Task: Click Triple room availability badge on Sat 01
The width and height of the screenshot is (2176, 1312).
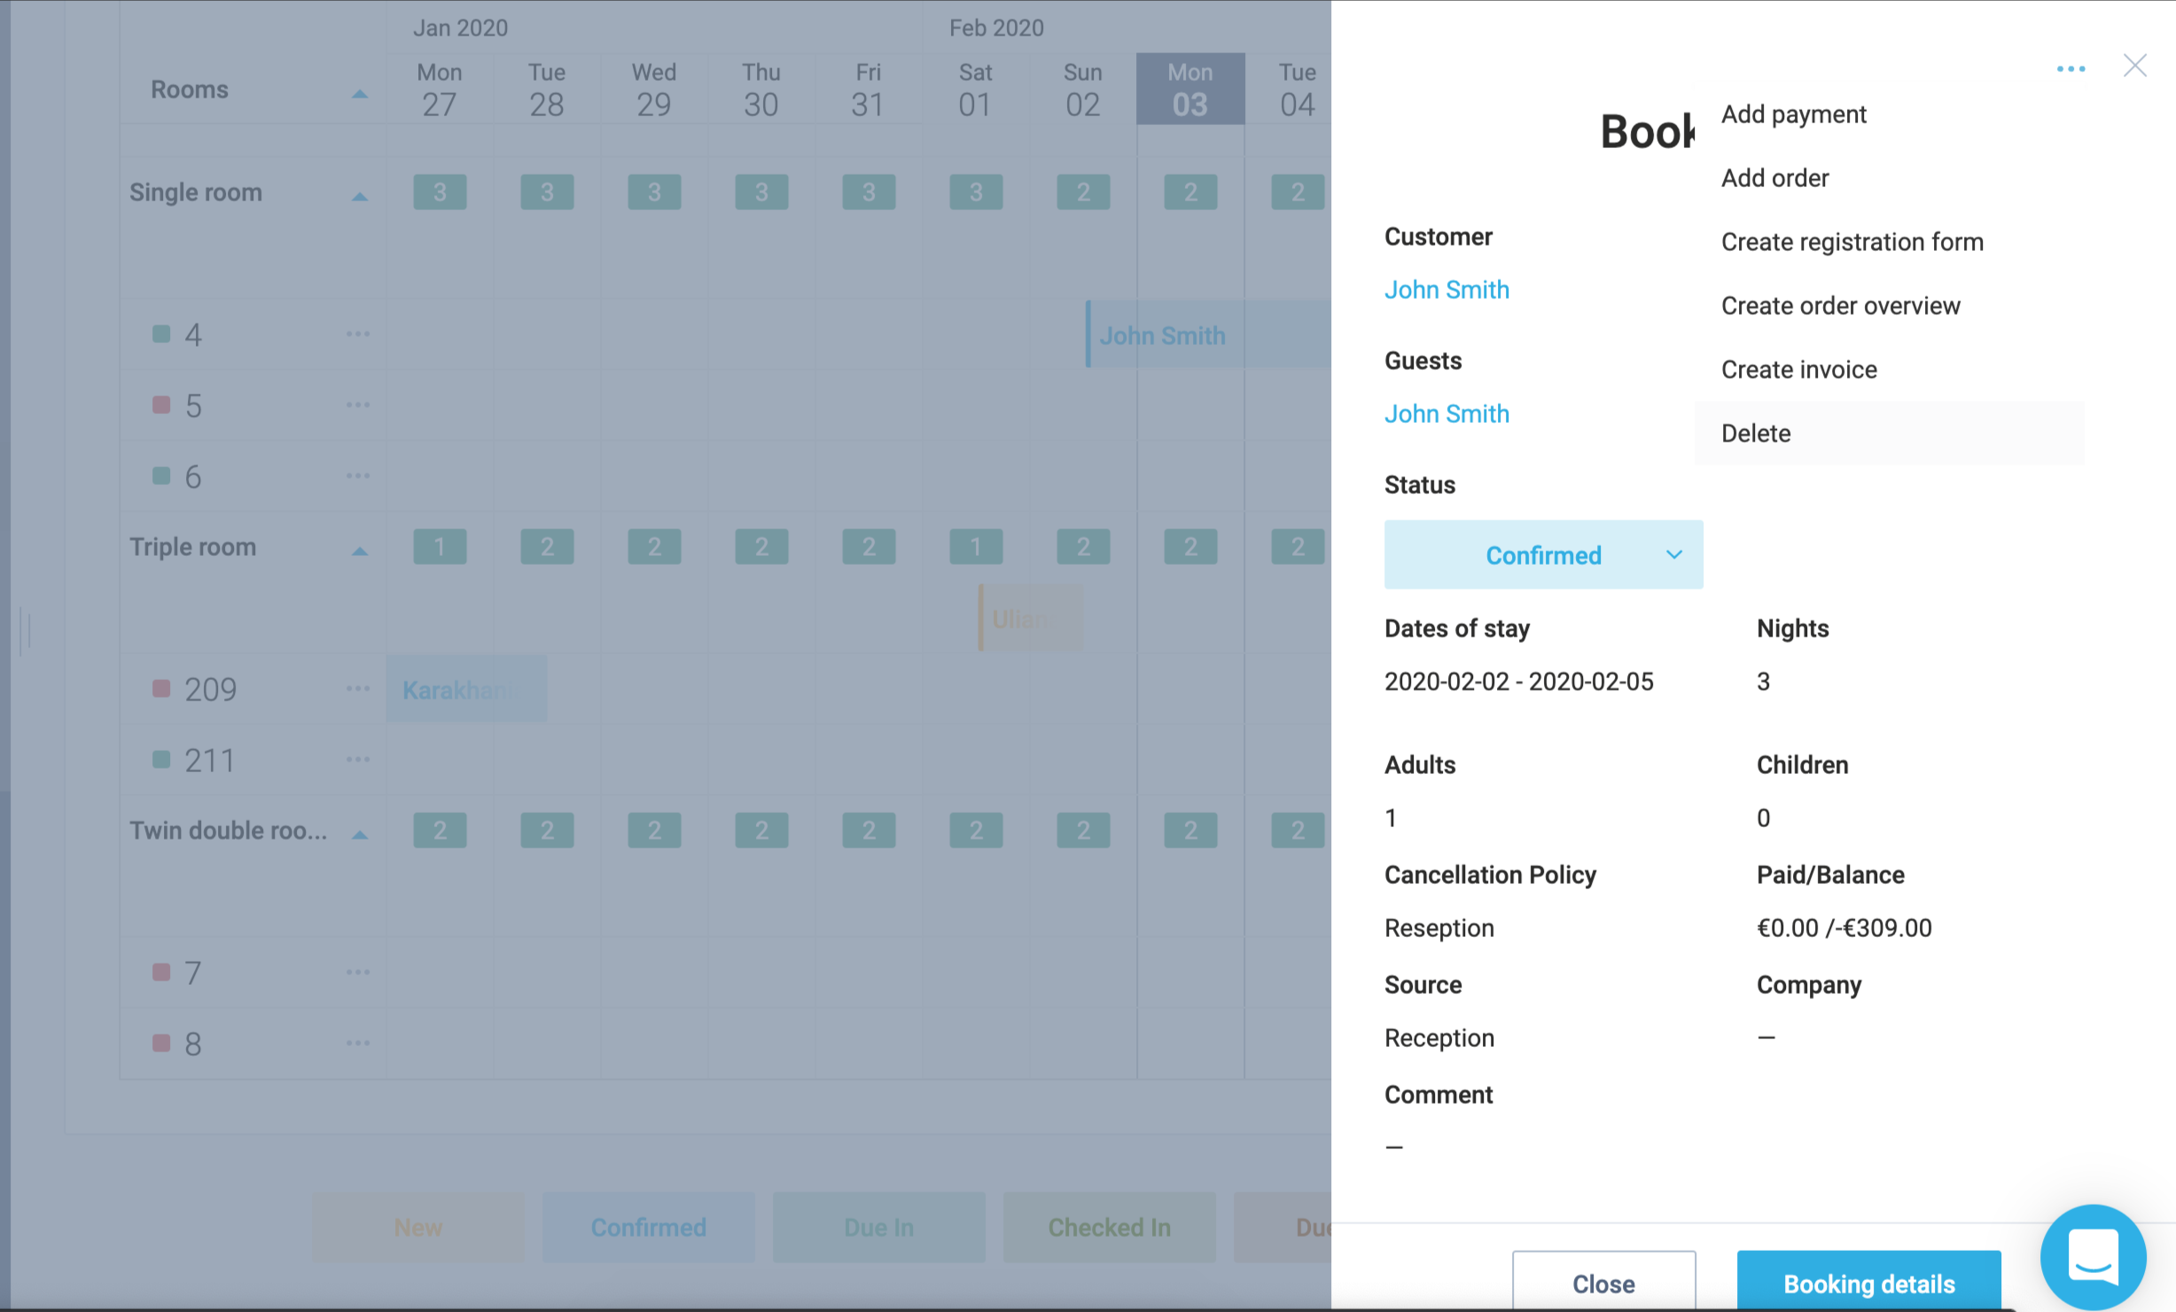Action: (976, 547)
